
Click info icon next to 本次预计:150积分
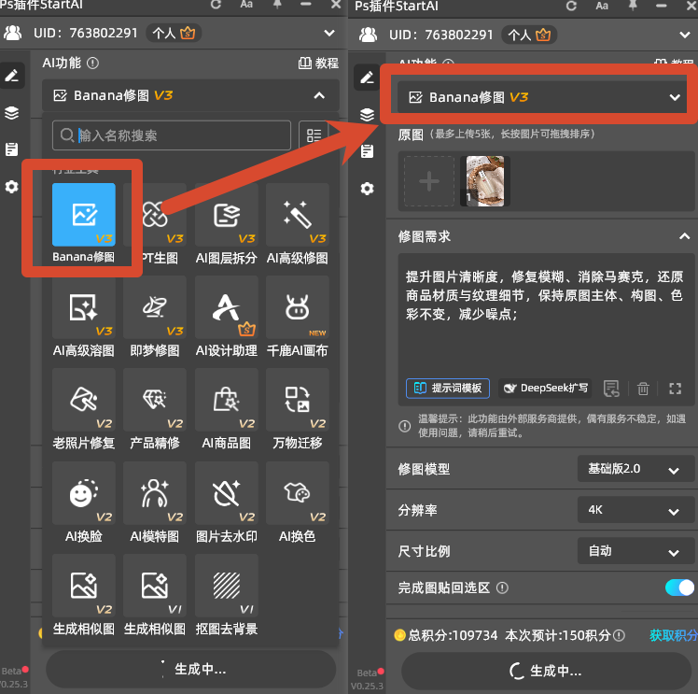(x=619, y=636)
